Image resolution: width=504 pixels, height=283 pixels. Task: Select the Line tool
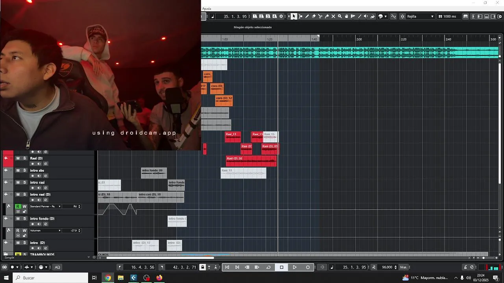pyautogui.click(x=359, y=16)
